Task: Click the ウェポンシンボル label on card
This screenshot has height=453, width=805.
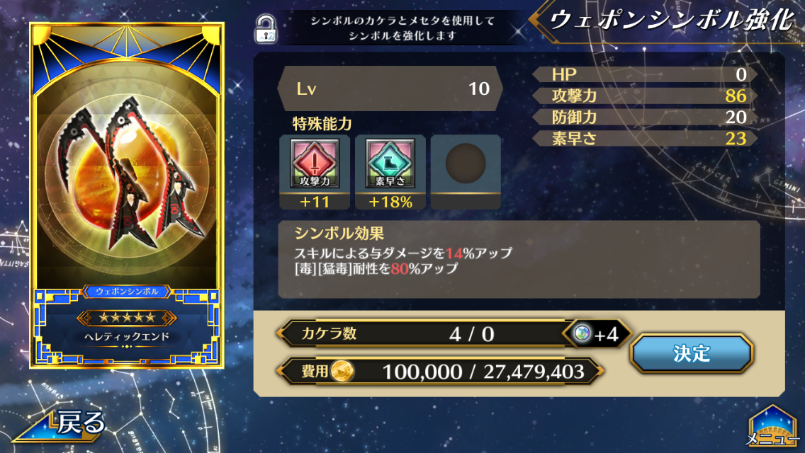Action: [x=127, y=292]
